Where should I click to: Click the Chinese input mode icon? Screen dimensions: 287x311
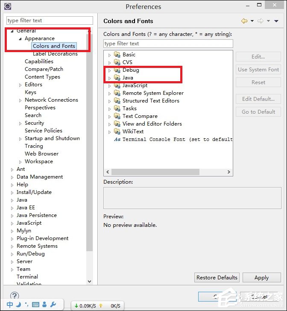pos(10,305)
